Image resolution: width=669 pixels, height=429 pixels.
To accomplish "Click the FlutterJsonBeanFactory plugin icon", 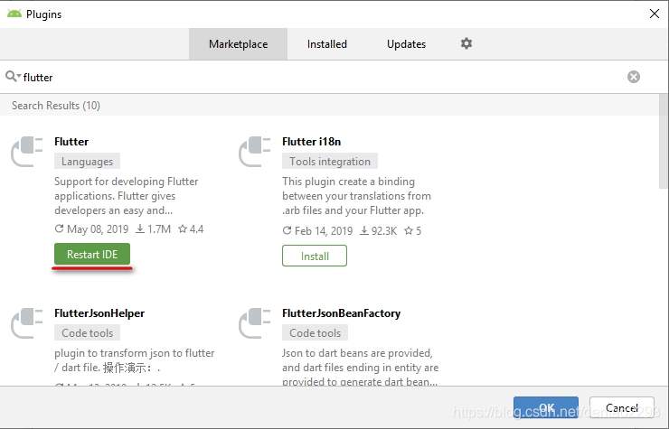I will 255,323.
